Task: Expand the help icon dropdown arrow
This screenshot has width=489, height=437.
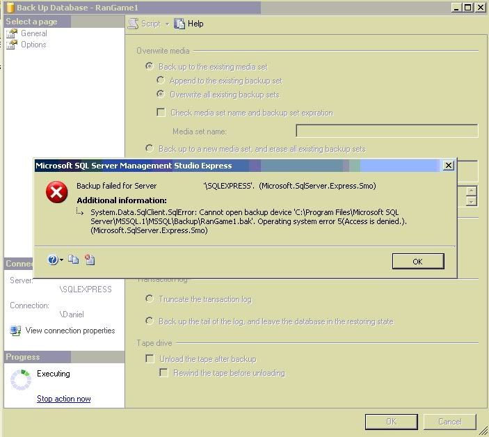Action: point(61,260)
